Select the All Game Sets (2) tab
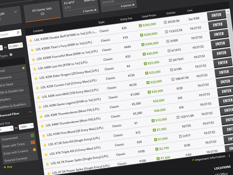 42,12
